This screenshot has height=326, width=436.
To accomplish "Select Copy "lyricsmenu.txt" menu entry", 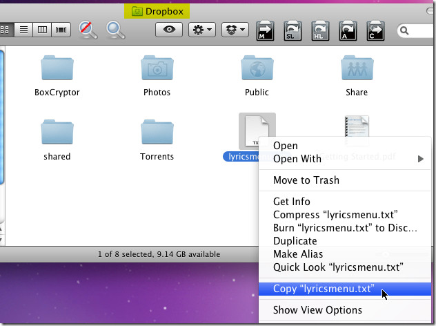I will 324,289.
